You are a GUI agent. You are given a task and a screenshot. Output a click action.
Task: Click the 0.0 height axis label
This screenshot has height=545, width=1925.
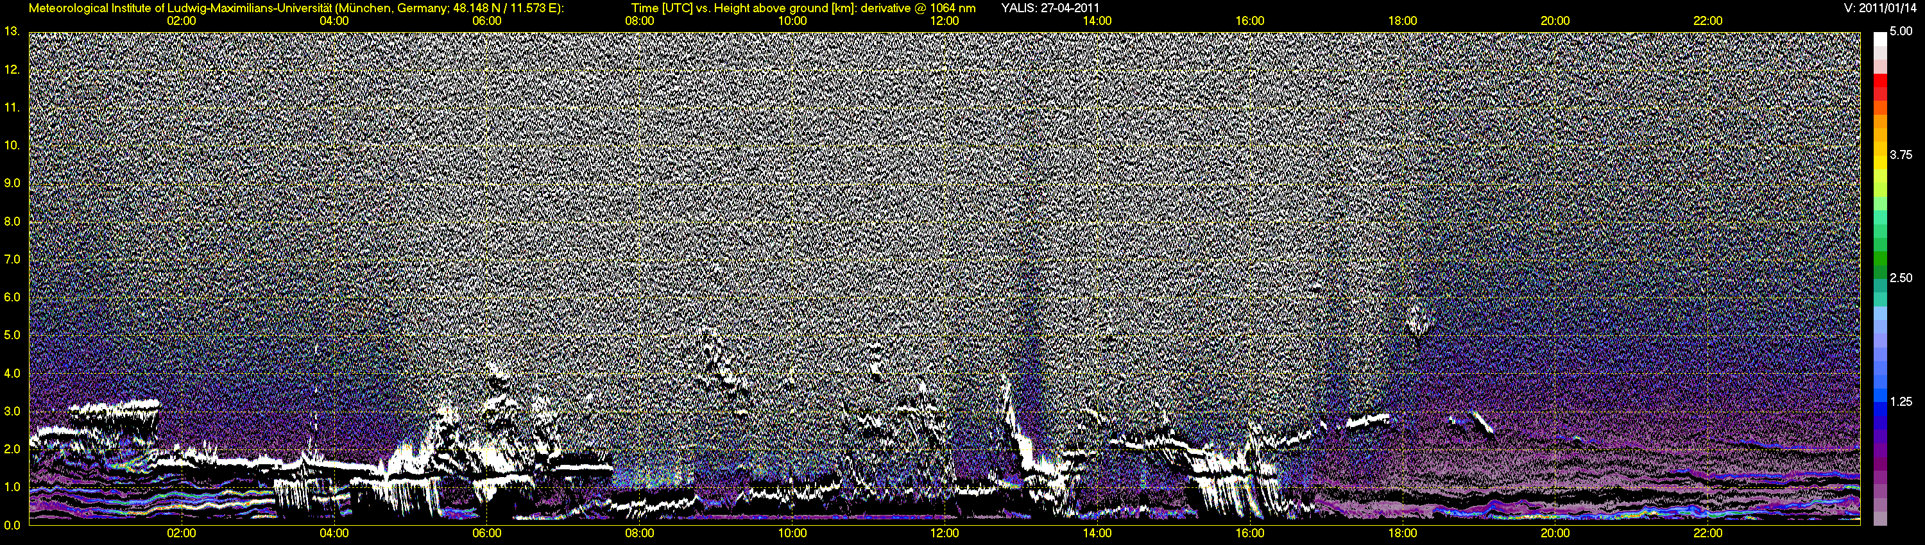click(x=12, y=525)
